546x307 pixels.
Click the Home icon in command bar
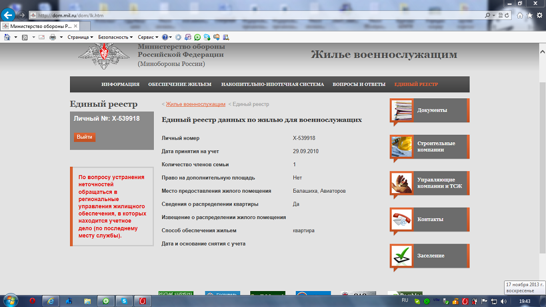click(x=7, y=37)
